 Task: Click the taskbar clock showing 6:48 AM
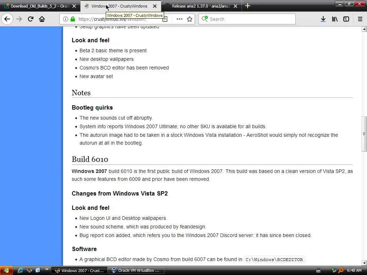tap(354, 270)
